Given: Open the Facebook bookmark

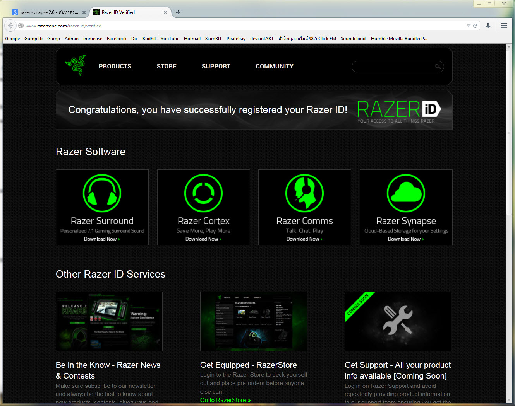Looking at the screenshot, I should click(x=117, y=39).
